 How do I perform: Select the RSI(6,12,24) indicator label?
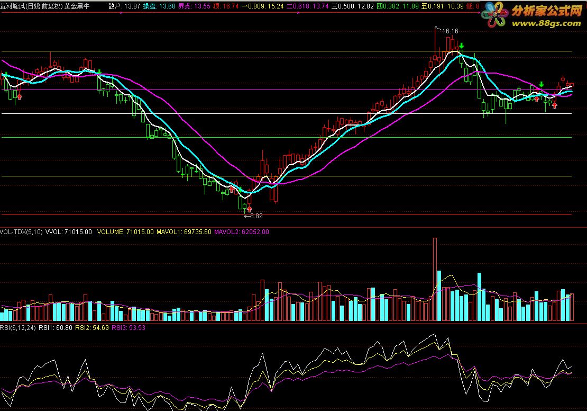pyautogui.click(x=18, y=328)
